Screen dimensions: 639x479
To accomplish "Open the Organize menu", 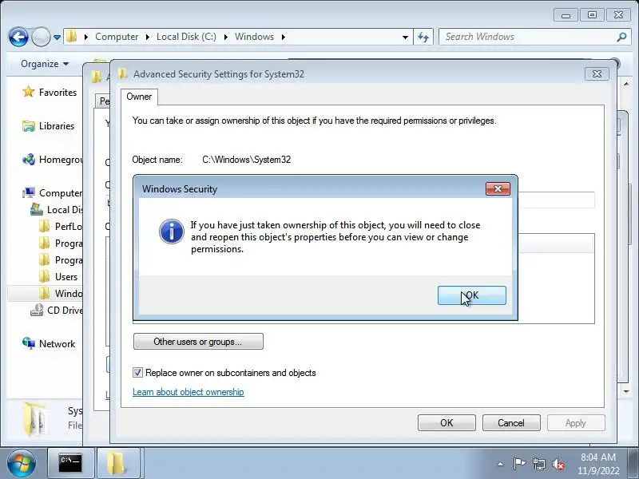I will pyautogui.click(x=45, y=64).
